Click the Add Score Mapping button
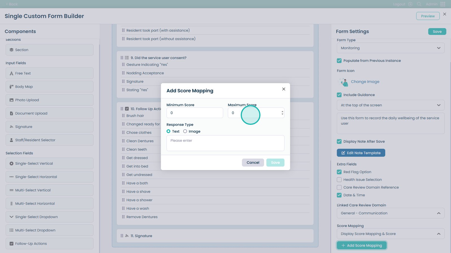451x253 pixels. 362,245
